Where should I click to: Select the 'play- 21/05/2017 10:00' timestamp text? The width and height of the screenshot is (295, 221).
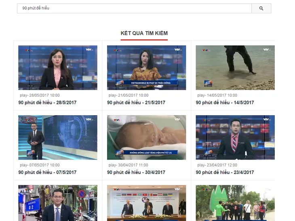(x=129, y=95)
